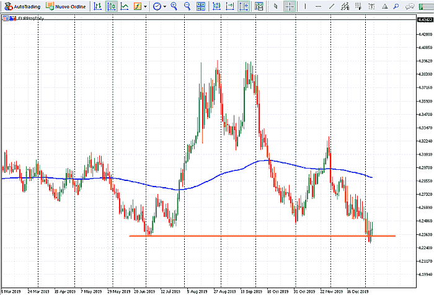This screenshot has width=434, height=295.
Task: Expand the timeframe clock dropdown arrow
Action: pyautogui.click(x=164, y=6)
